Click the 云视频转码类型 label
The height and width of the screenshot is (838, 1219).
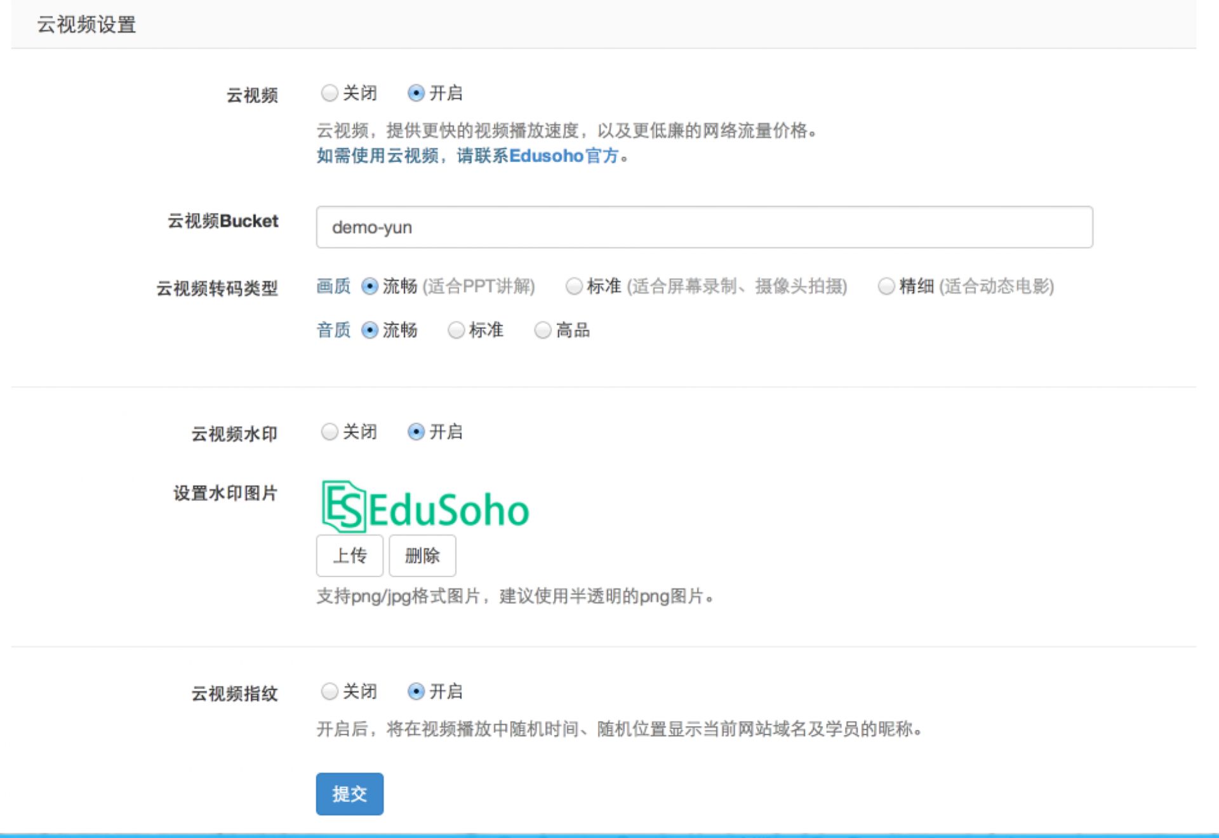[x=217, y=288]
